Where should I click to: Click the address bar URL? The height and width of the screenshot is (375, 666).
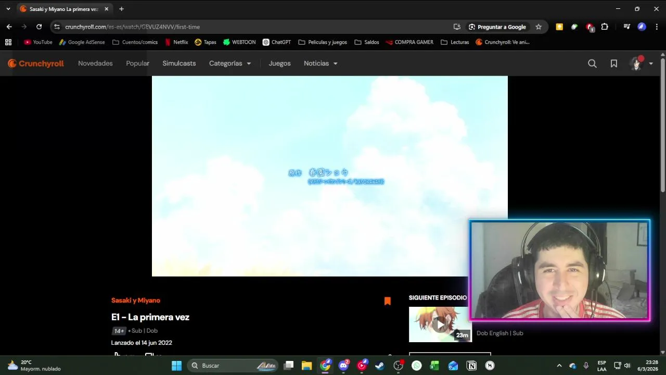(x=133, y=27)
